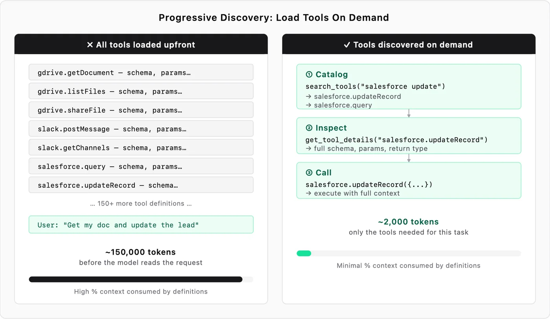Viewport: 550px width, 319px height.
Task: Click "… 150+ more tool definitions …" text
Action: point(141,203)
